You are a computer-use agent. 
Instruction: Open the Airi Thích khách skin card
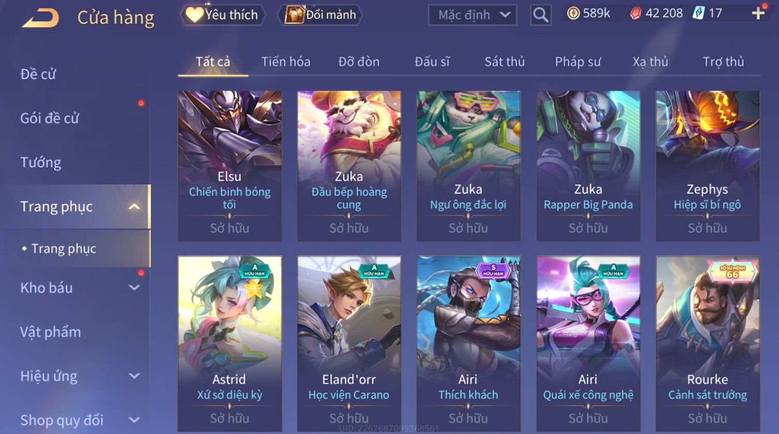point(469,344)
